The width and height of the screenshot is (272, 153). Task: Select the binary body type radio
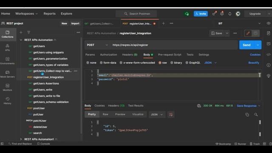click(x=172, y=62)
